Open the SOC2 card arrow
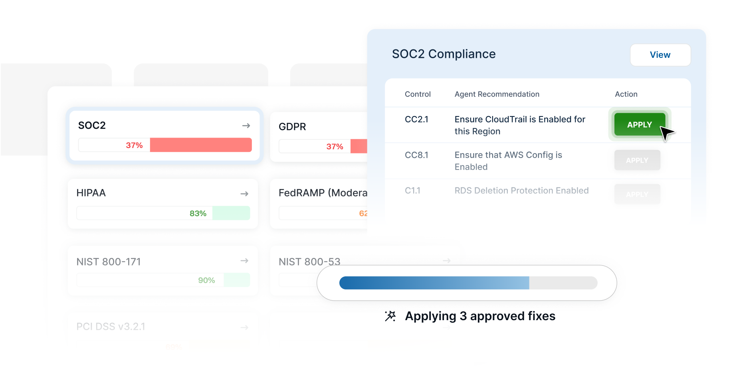 pos(246,126)
